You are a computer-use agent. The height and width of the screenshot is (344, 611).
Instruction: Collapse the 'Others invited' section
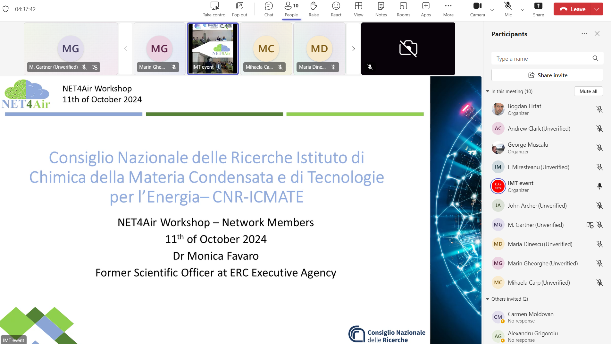click(x=488, y=299)
